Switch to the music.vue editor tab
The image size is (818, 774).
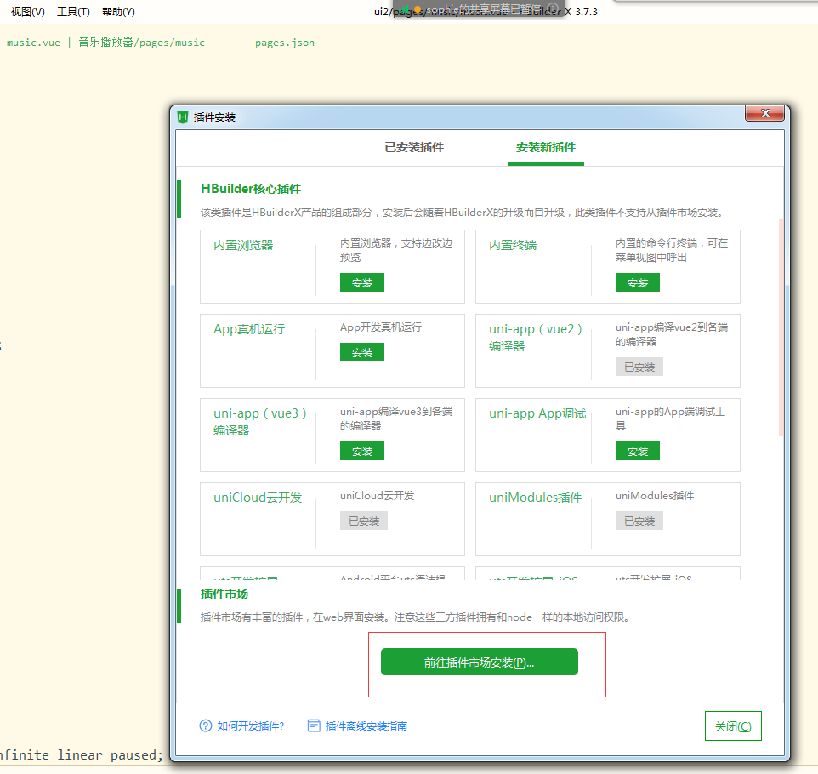[105, 43]
